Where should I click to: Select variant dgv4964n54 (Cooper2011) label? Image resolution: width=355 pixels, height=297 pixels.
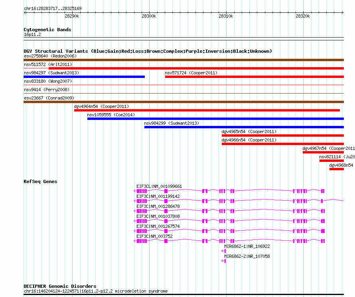click(x=101, y=106)
